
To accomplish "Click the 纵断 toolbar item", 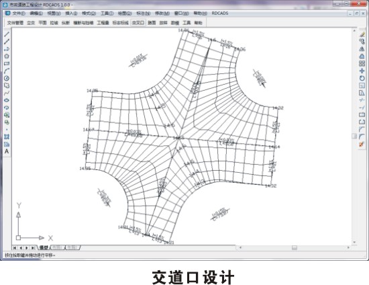I will click(x=66, y=23).
